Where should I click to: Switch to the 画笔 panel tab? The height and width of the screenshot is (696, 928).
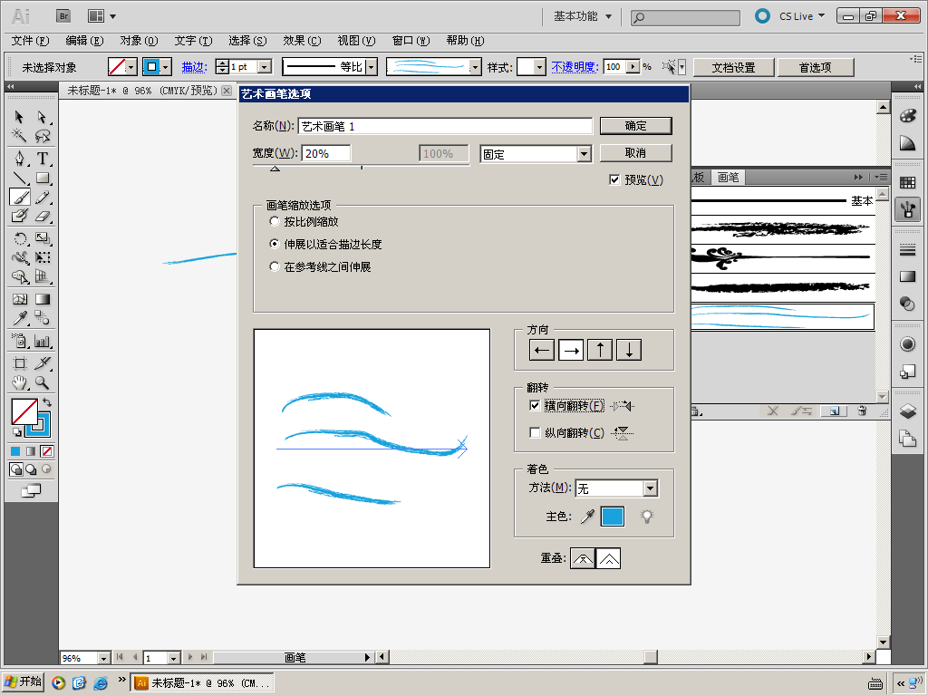click(728, 177)
